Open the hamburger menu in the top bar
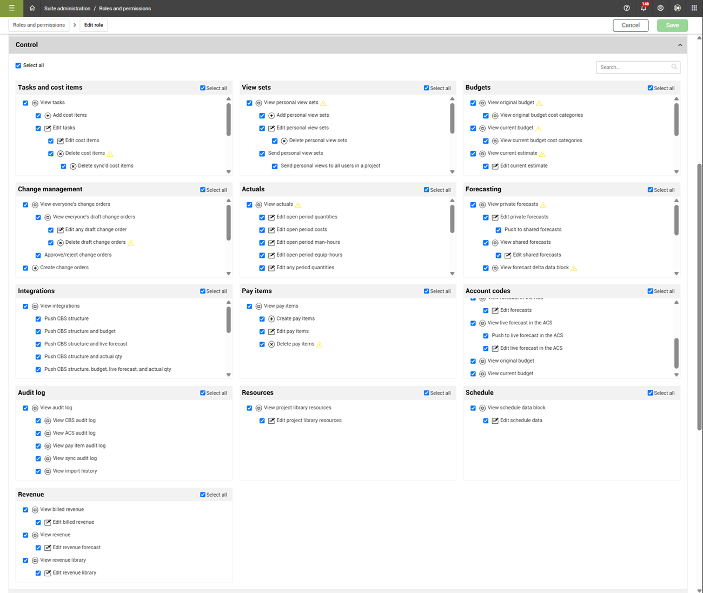 coord(11,8)
